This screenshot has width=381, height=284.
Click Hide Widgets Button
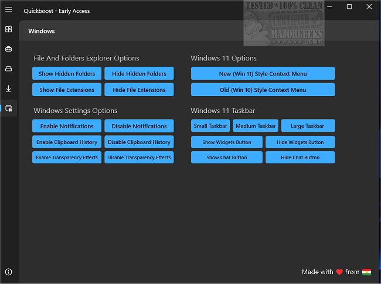(x=300, y=142)
